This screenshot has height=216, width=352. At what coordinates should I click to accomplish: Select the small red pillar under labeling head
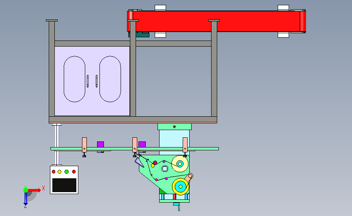point(175,197)
